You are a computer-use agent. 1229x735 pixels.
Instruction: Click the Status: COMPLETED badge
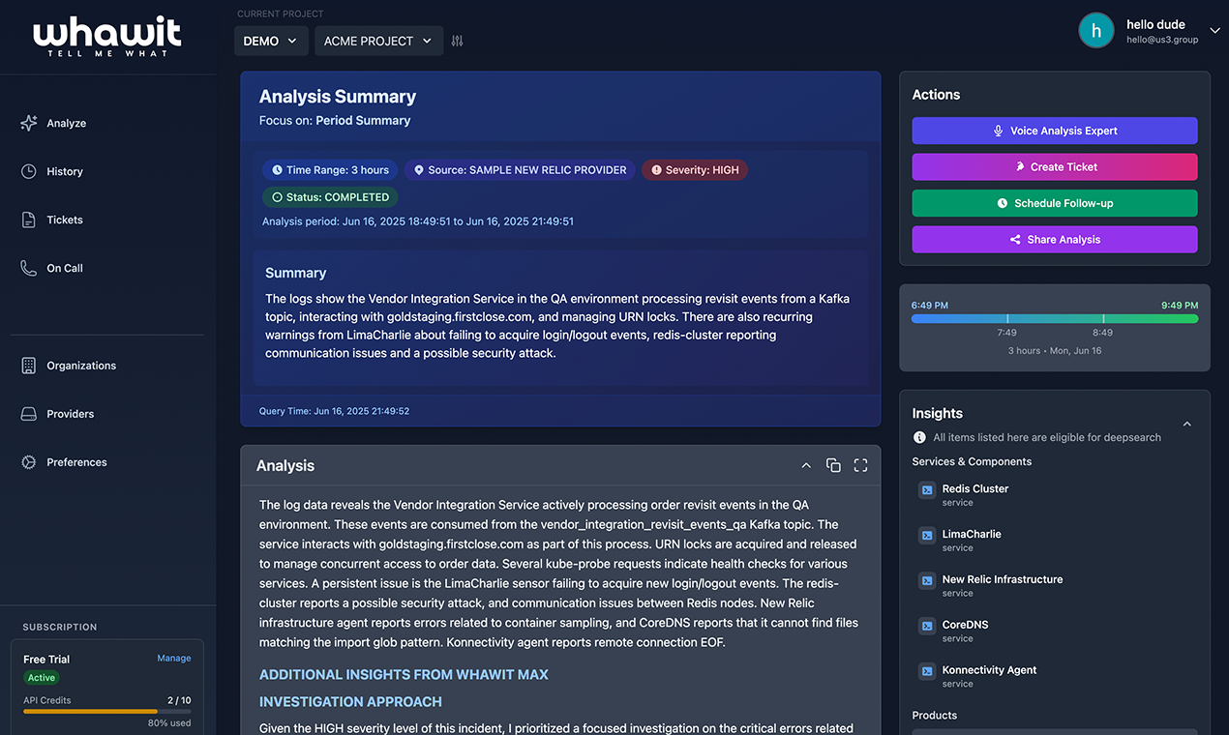click(330, 197)
